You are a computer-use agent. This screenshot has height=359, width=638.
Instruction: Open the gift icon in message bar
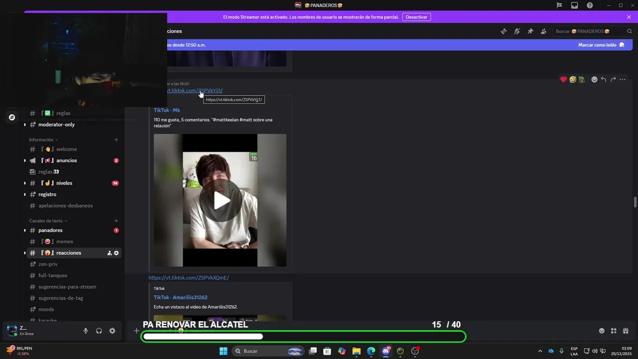pyautogui.click(x=626, y=331)
